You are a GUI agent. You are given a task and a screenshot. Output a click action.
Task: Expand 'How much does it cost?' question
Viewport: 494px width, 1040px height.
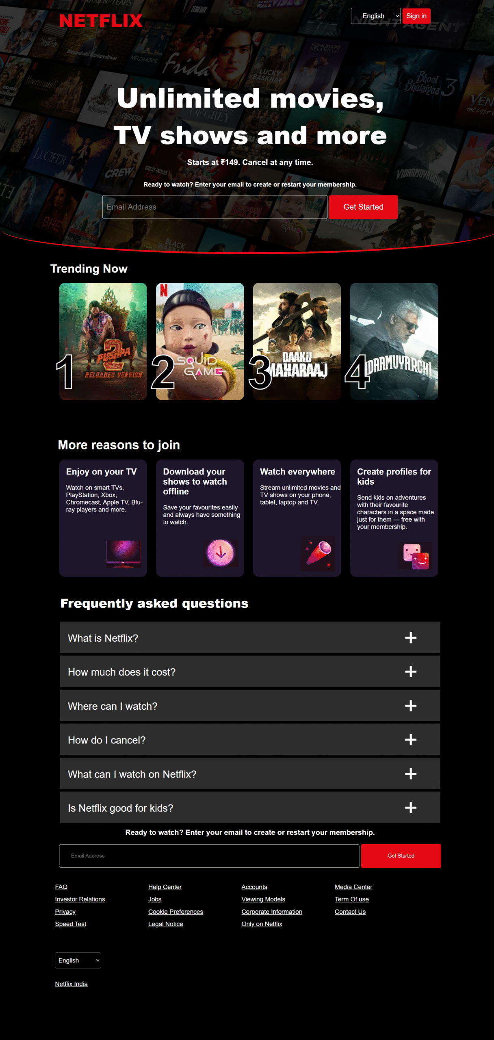click(x=410, y=672)
